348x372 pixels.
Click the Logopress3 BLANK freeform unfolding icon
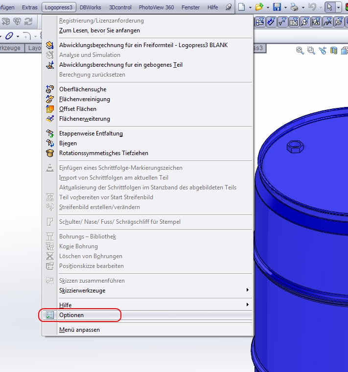50,45
